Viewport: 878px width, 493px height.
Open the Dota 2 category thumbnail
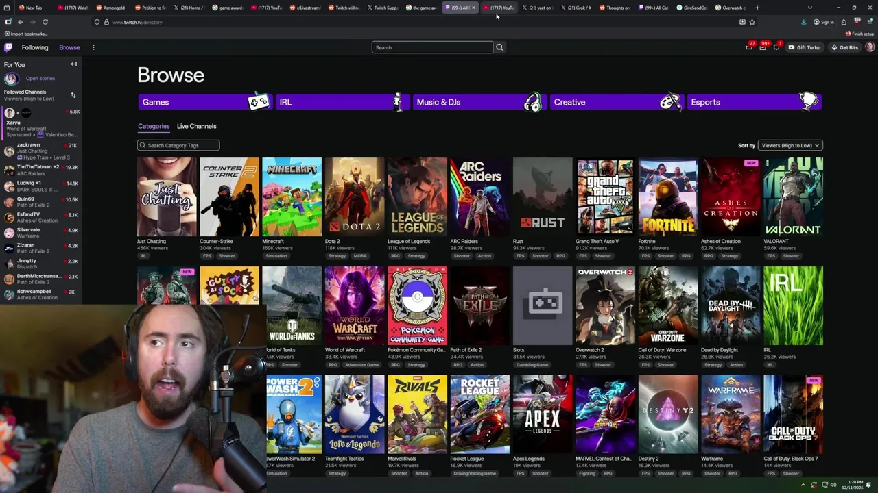point(355,197)
